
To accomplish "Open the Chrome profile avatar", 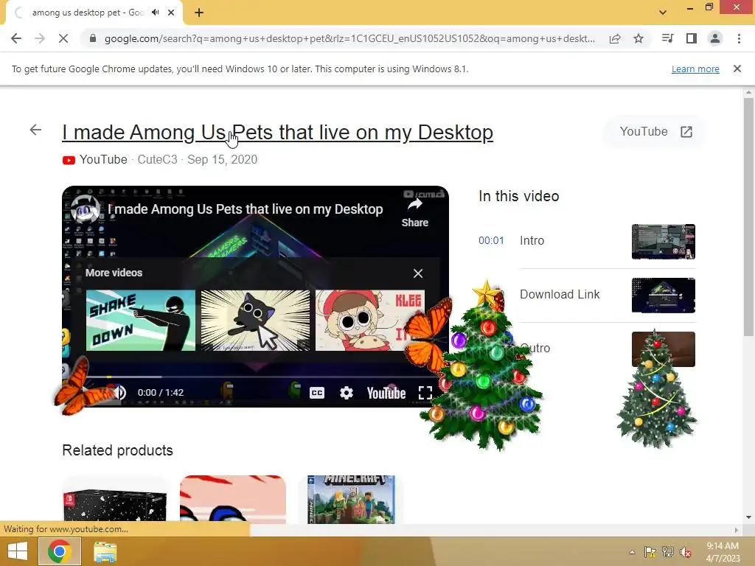I will (x=715, y=38).
